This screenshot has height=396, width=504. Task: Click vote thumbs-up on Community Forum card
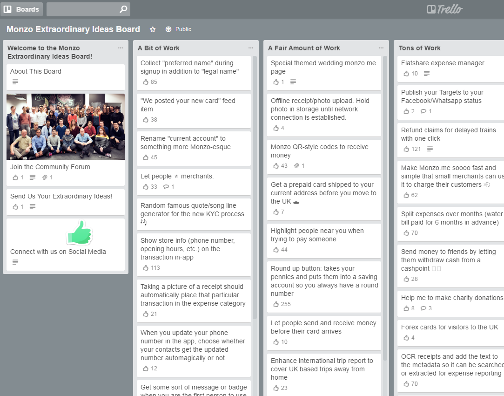pyautogui.click(x=15, y=177)
